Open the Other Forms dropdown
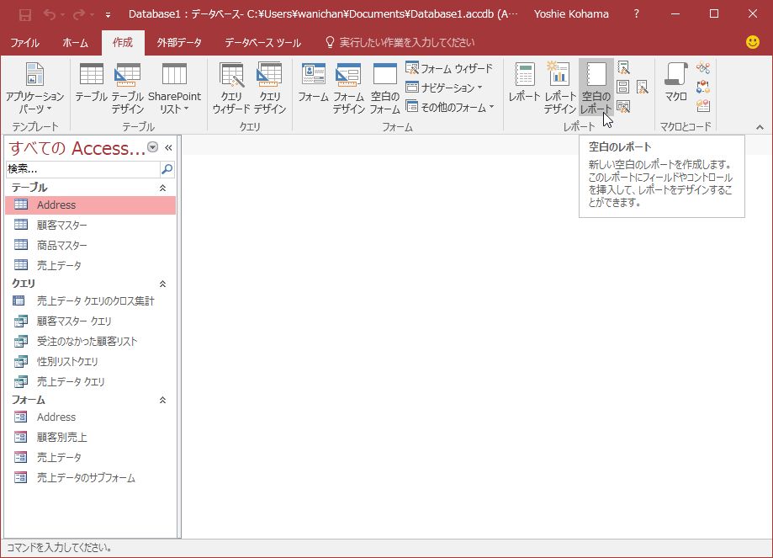Viewport: 773px width, 558px height. point(449,107)
